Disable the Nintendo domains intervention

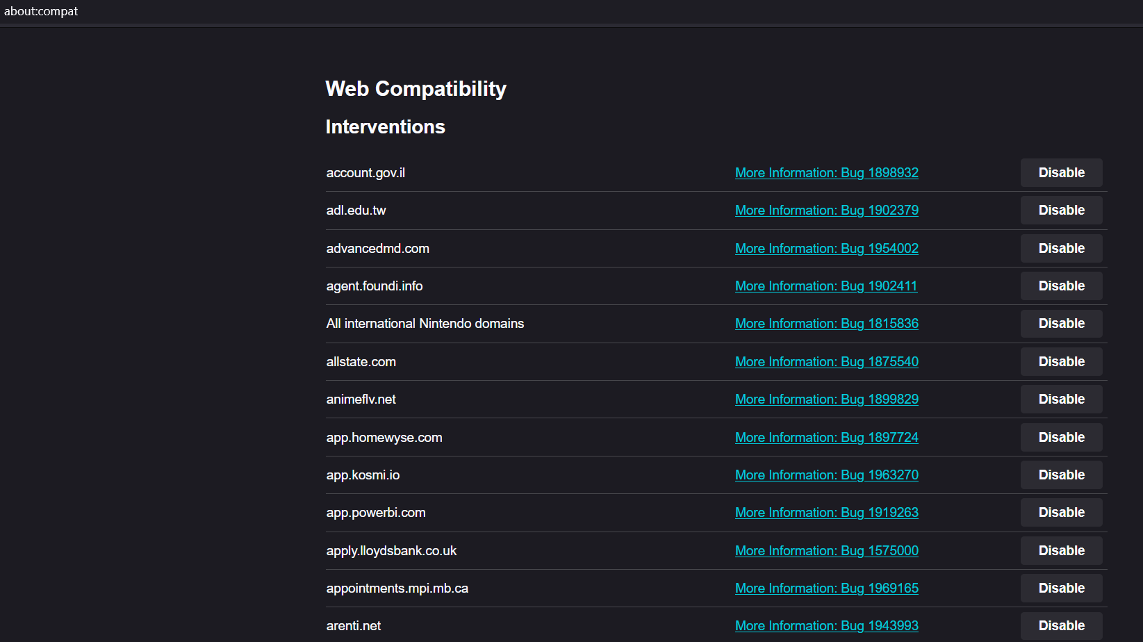(1061, 323)
